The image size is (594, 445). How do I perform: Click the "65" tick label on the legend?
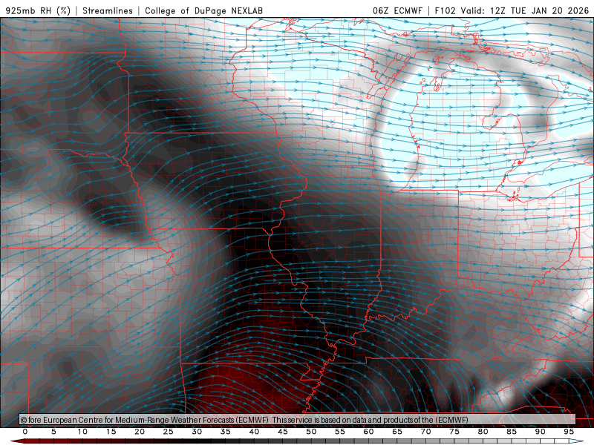pyautogui.click(x=397, y=432)
